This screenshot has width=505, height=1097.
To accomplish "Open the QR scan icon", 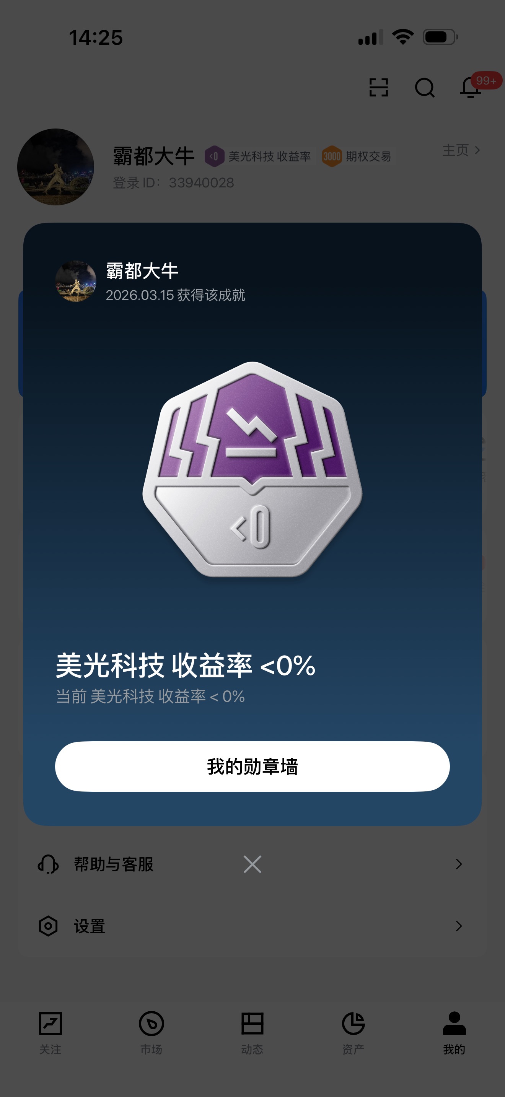I will coord(378,88).
